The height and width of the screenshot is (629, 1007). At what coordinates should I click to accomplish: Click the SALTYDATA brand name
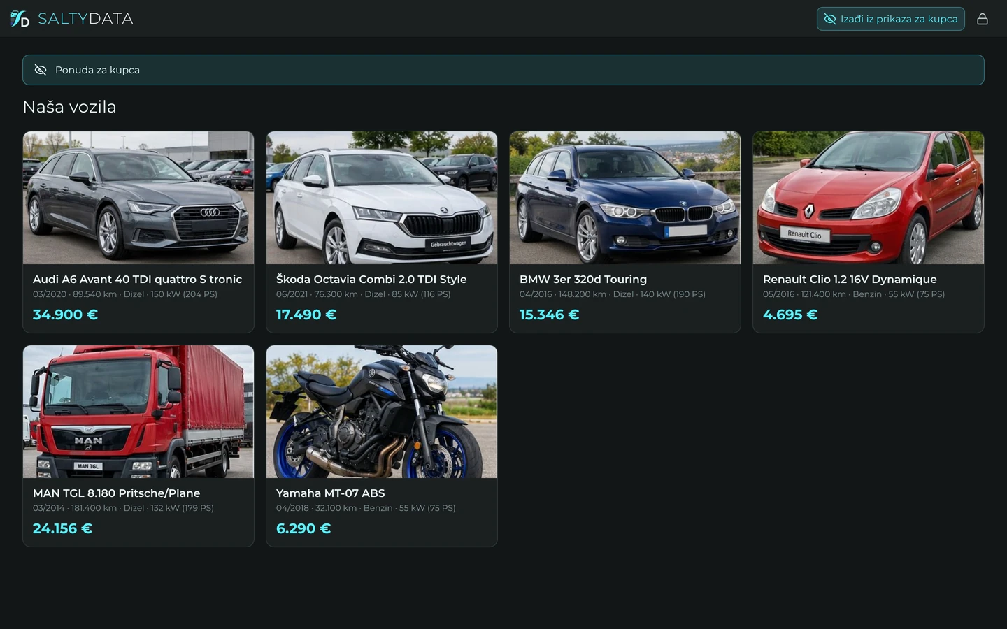point(85,19)
